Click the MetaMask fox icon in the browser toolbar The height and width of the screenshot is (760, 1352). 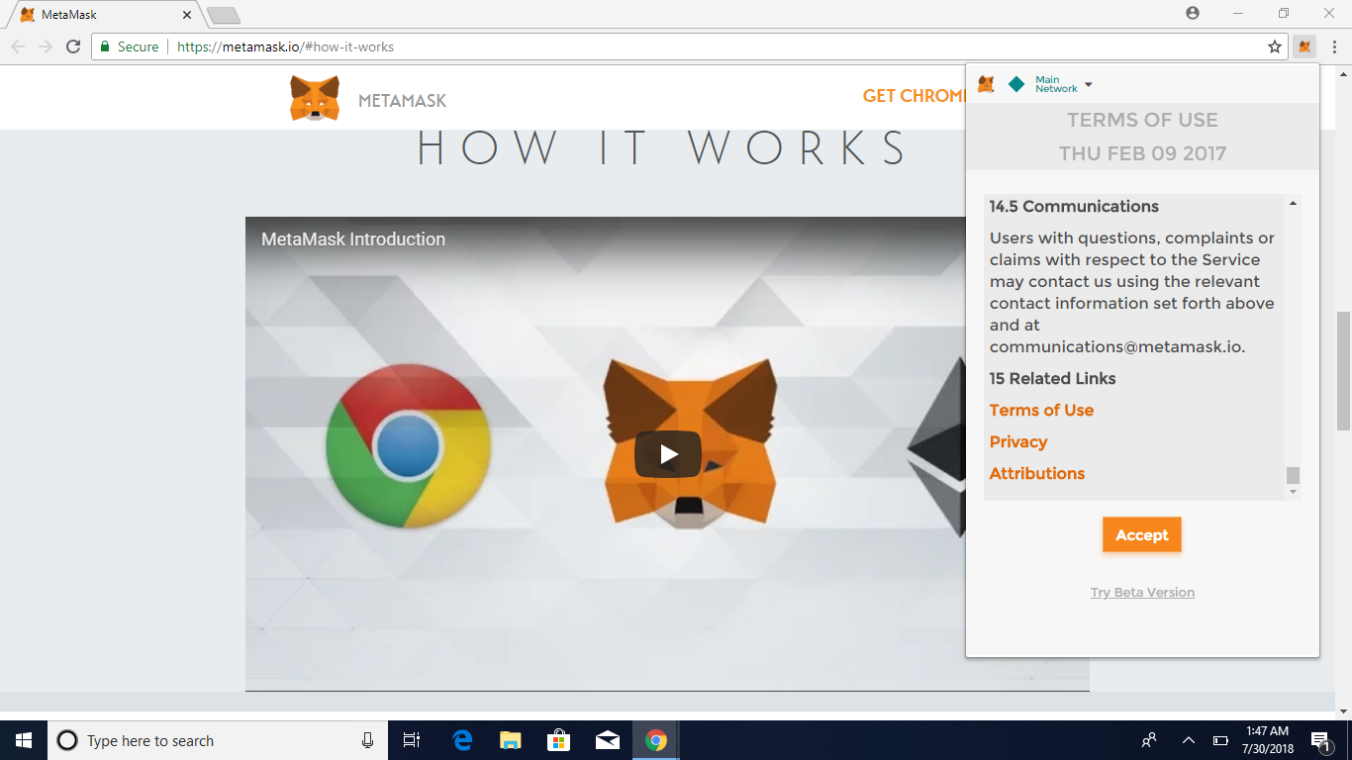pyautogui.click(x=1304, y=46)
